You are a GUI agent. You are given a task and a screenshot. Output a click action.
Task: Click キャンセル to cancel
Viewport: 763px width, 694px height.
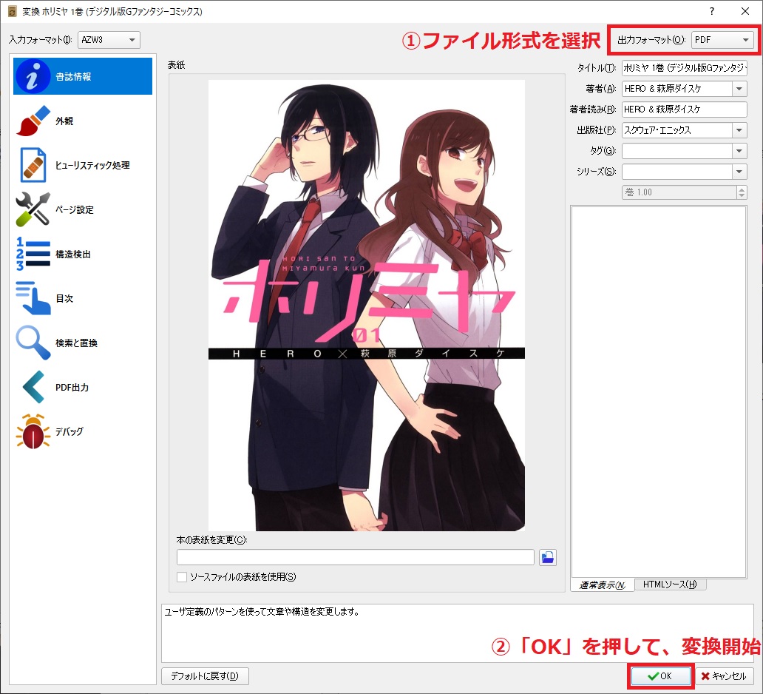[x=724, y=676]
